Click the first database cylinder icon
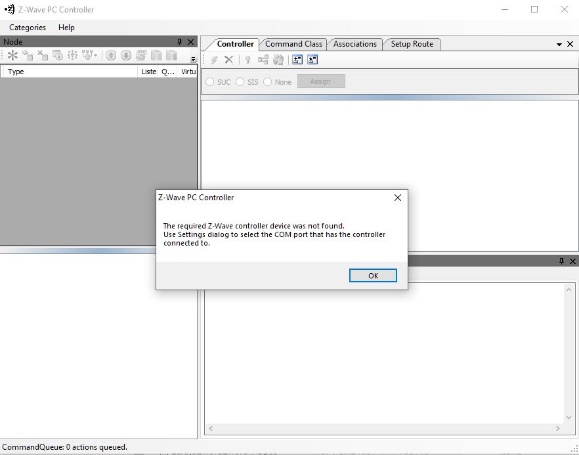The height and width of the screenshot is (455, 579). point(156,55)
